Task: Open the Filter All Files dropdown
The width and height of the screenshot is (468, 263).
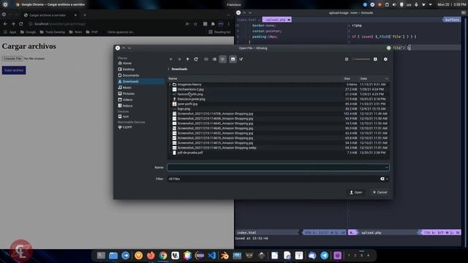Action: 387,179
